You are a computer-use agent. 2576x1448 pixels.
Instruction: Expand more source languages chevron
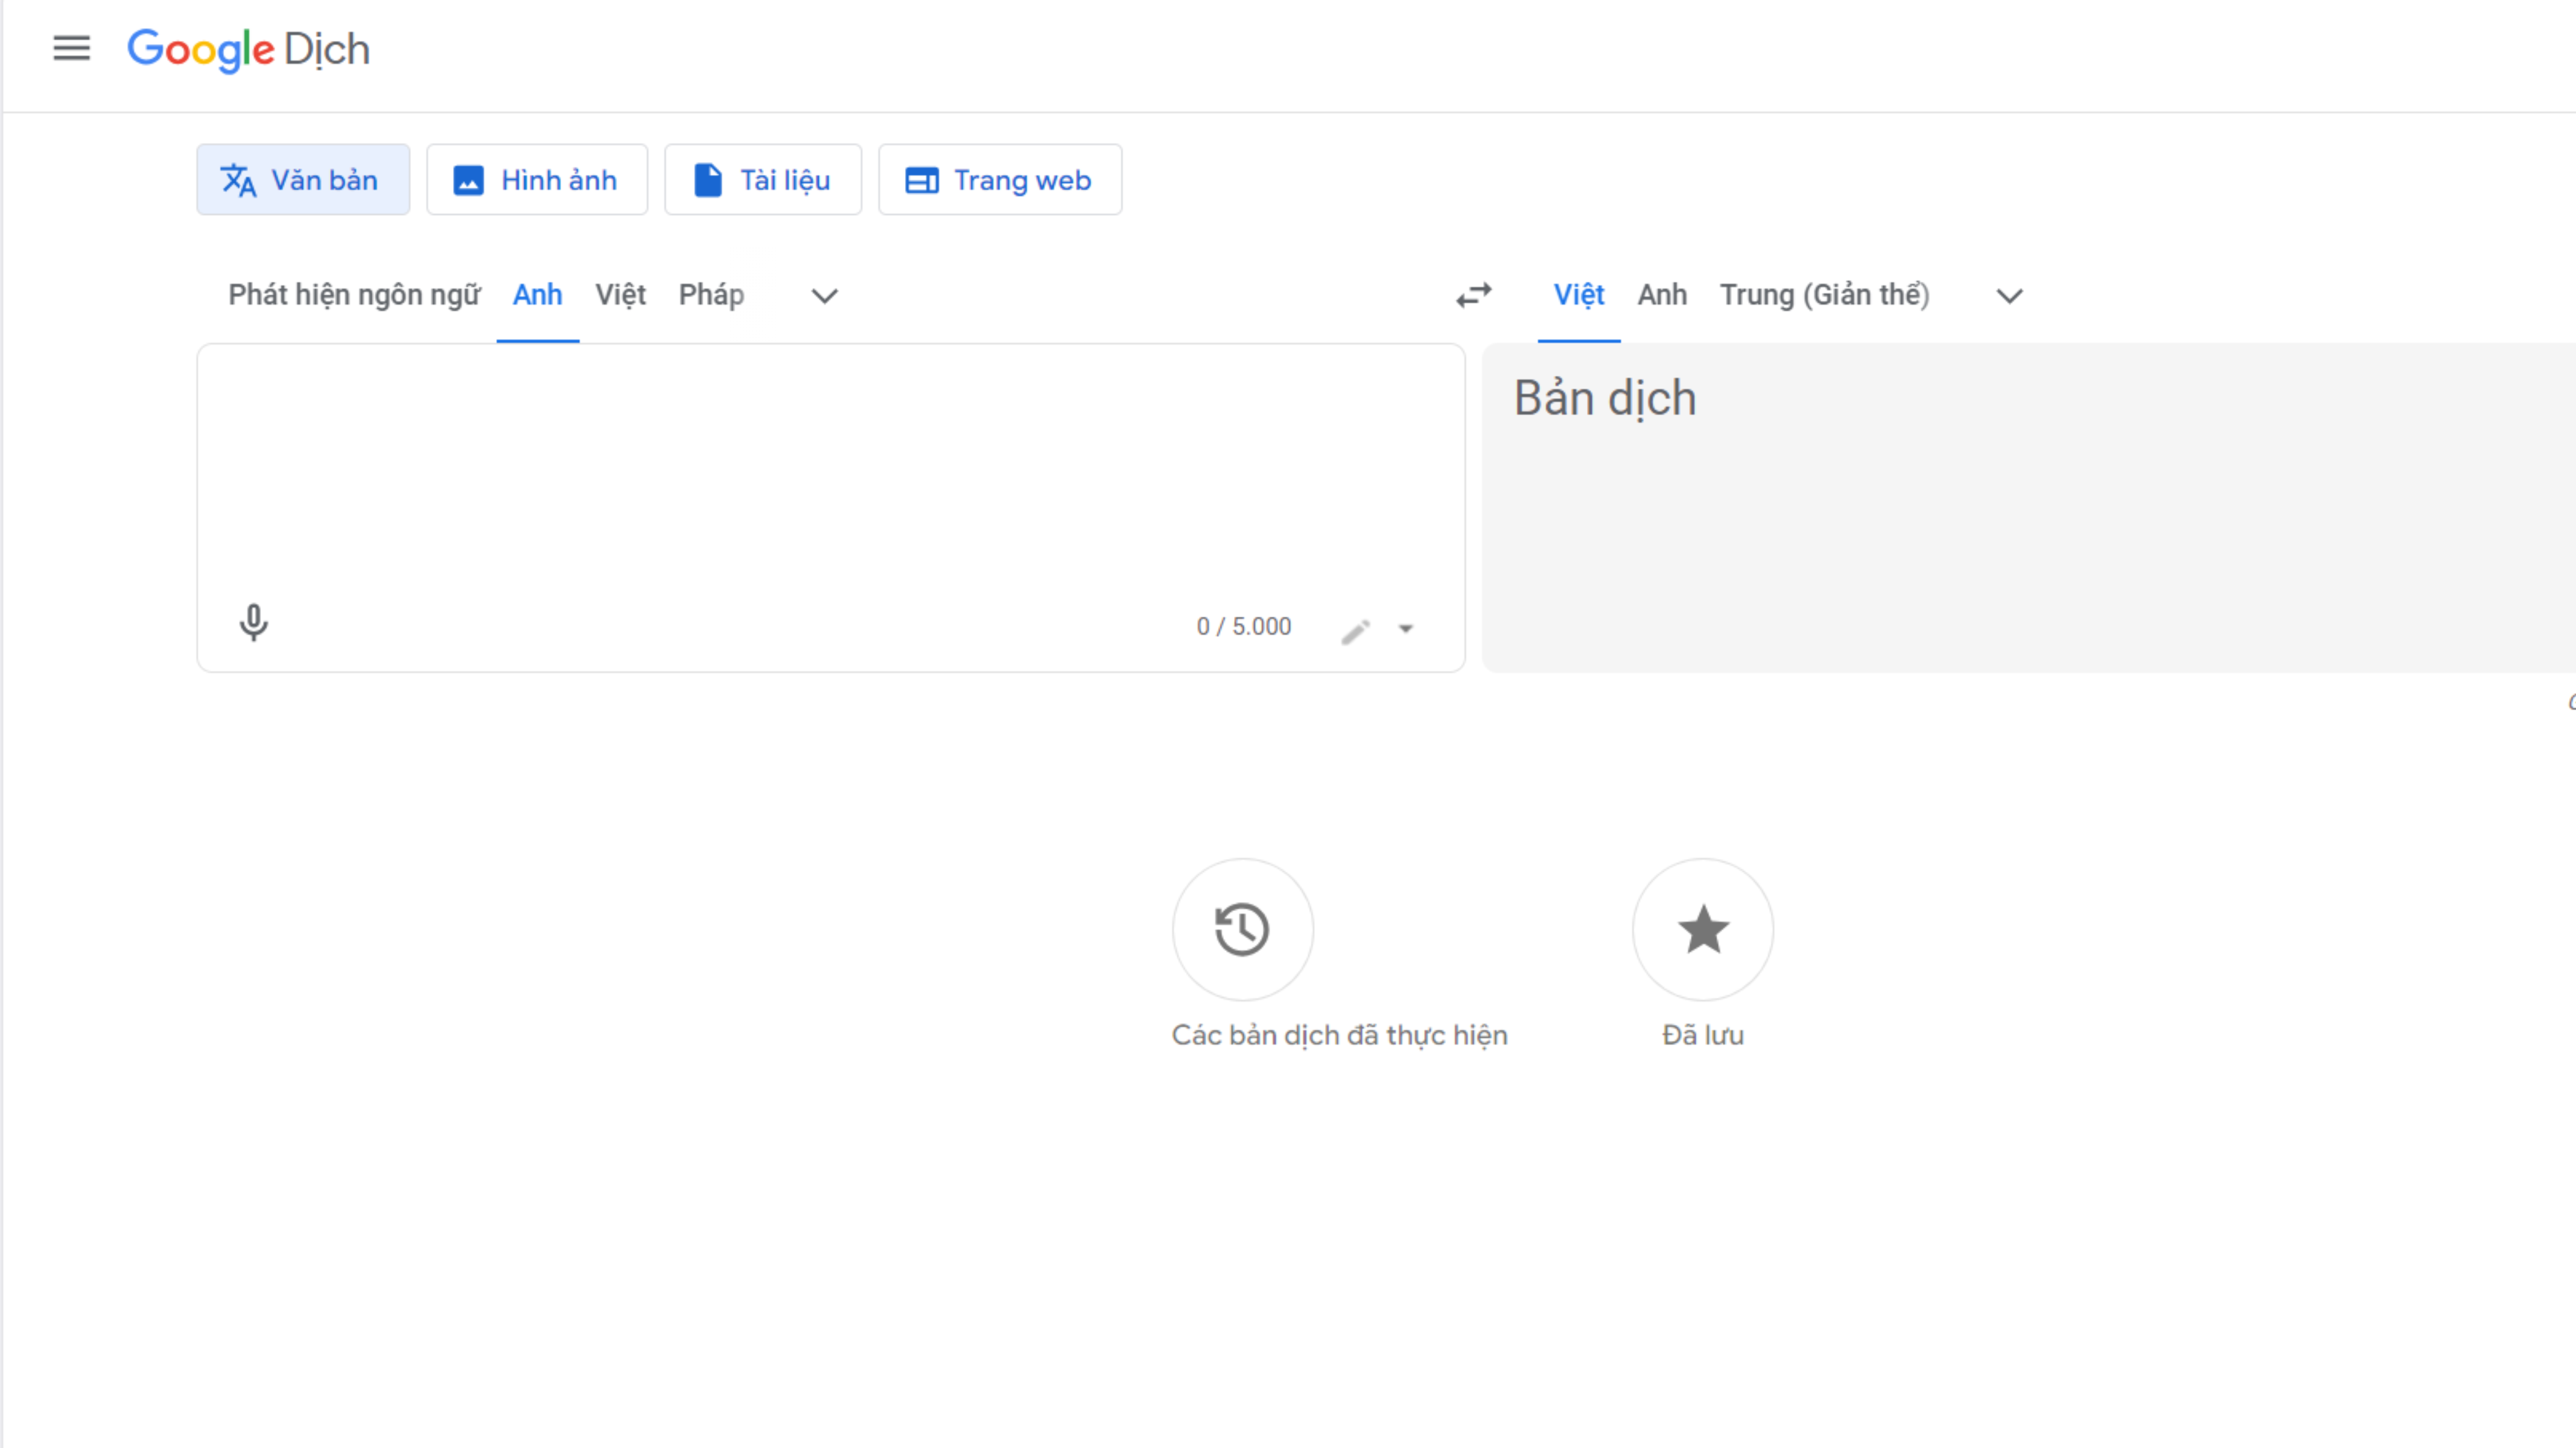pyautogui.click(x=824, y=296)
